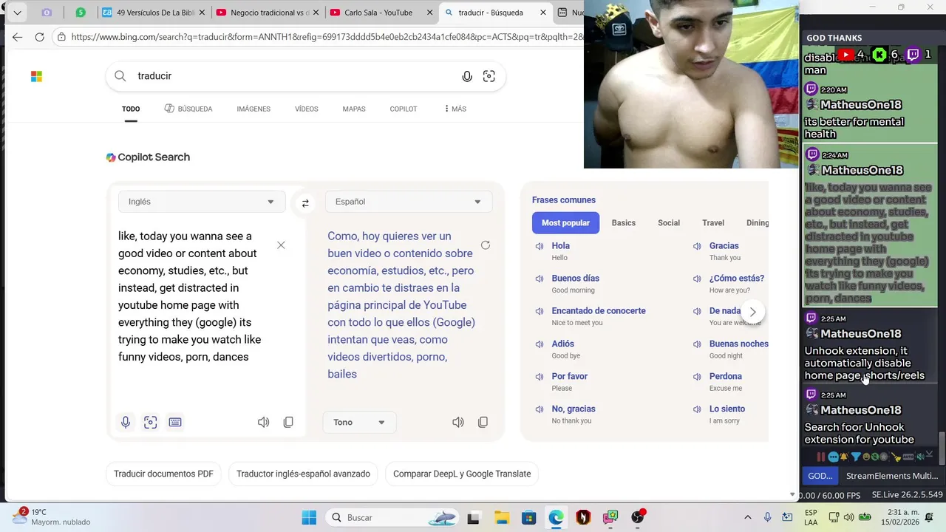Close the traducir - Búsqueda tab

[543, 13]
